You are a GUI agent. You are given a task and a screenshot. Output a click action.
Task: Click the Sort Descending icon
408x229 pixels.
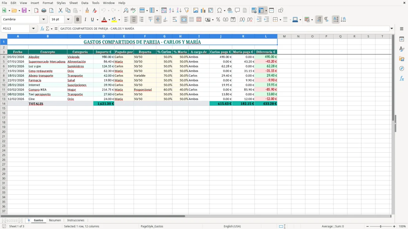click(x=179, y=11)
